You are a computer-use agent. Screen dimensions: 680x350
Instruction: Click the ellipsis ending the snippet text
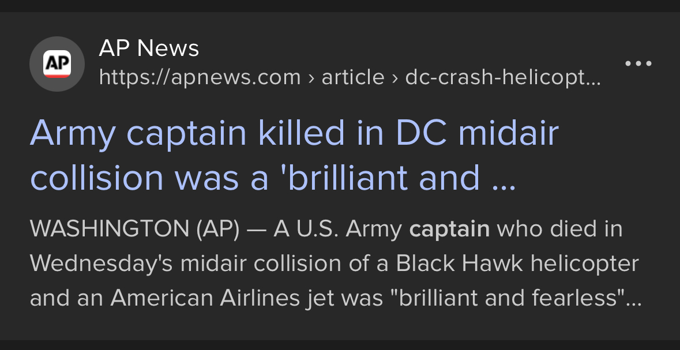[x=634, y=300]
